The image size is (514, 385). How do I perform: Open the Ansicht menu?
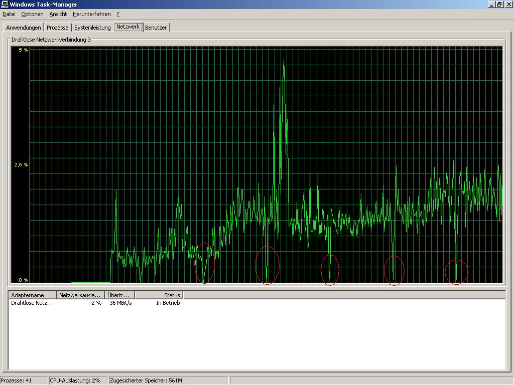[x=58, y=15]
